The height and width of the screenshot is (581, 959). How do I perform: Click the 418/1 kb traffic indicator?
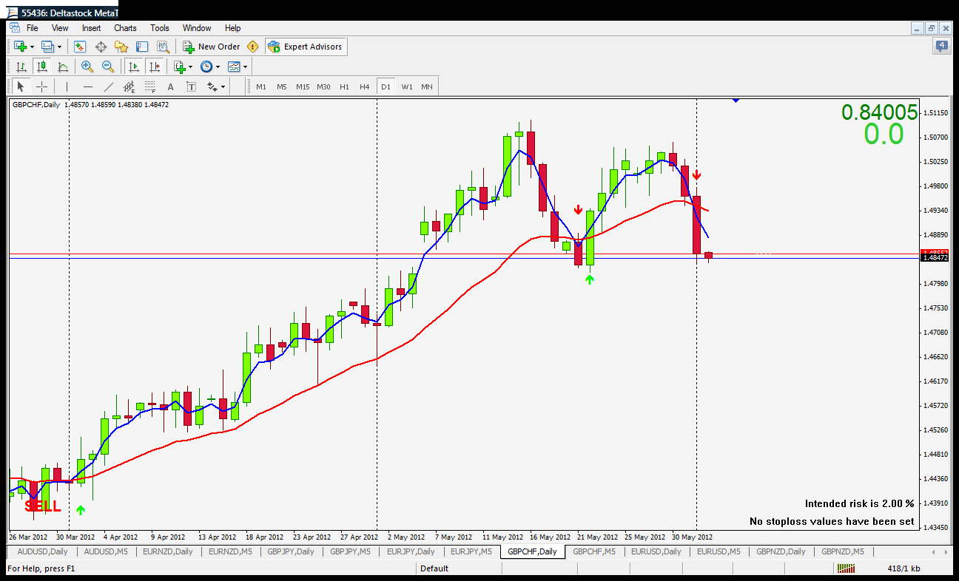[x=904, y=568]
